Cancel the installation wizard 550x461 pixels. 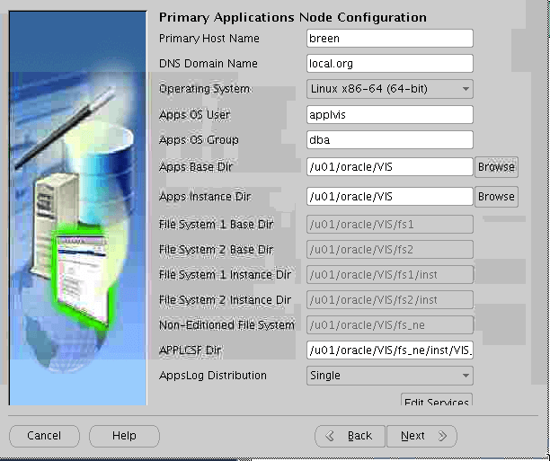point(44,436)
